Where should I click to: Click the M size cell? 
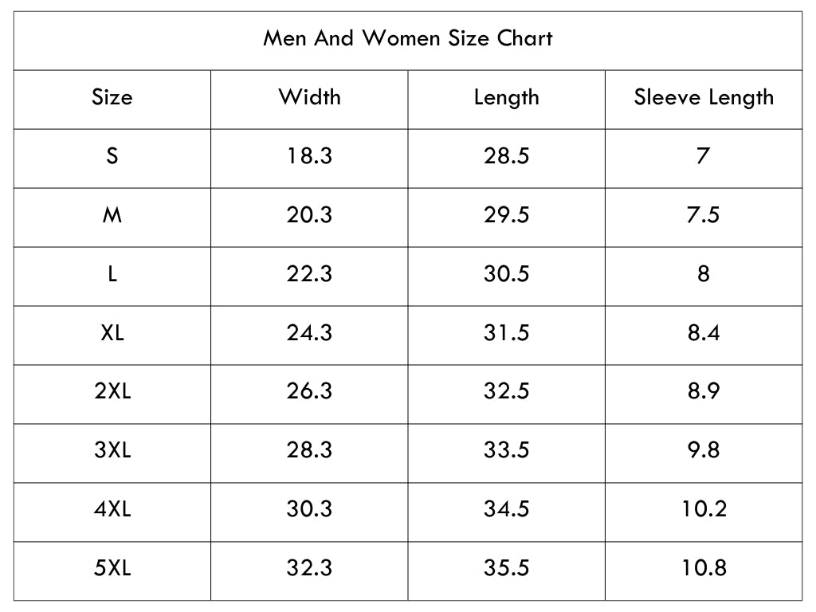pos(112,215)
